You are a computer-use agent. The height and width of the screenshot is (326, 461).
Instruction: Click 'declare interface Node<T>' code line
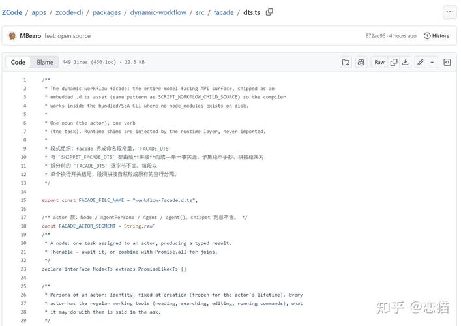click(113, 269)
